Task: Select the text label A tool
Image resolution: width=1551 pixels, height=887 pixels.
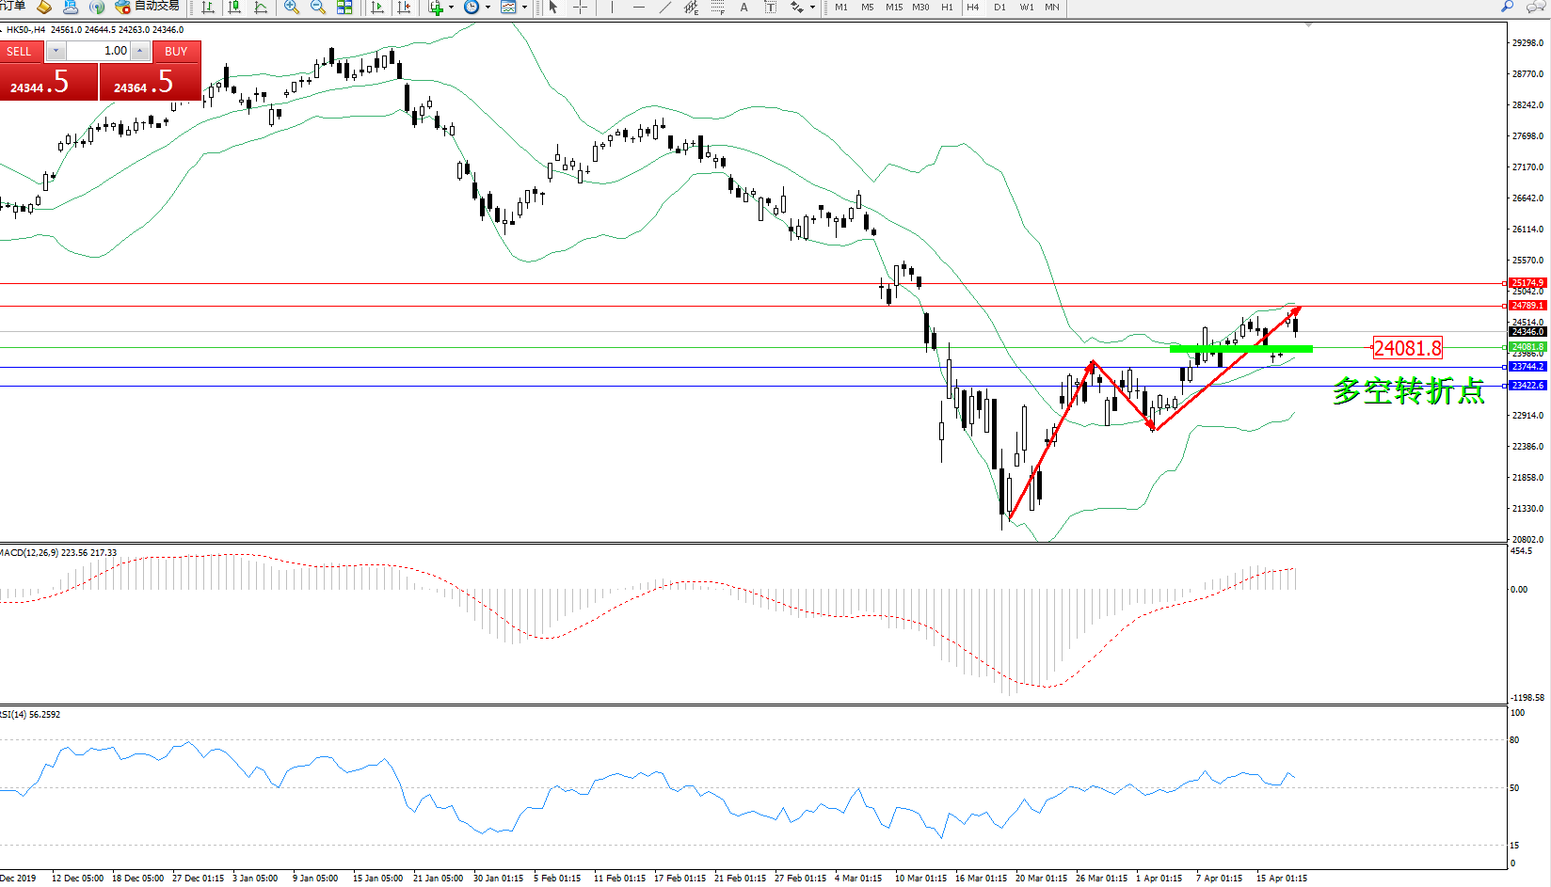Action: click(744, 7)
